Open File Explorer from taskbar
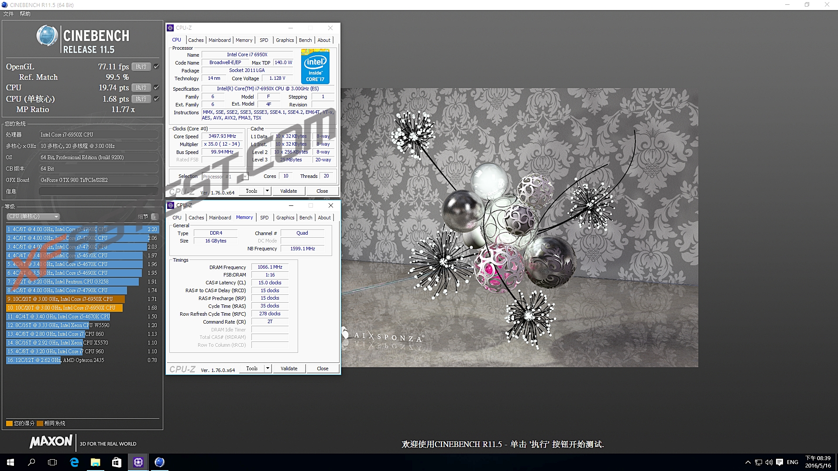This screenshot has width=838, height=471. [x=95, y=462]
